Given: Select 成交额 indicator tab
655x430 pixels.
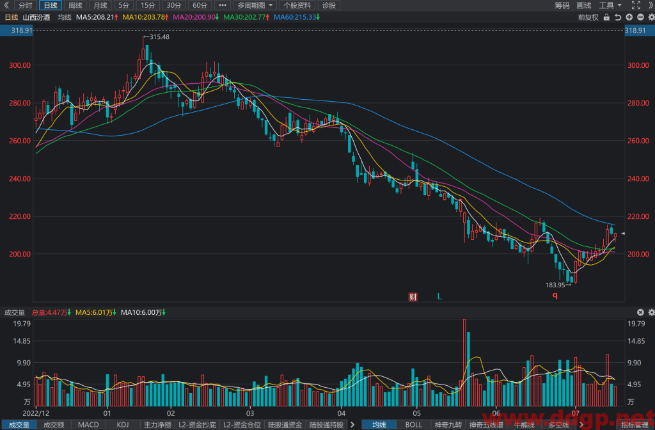Looking at the screenshot, I should (54, 425).
